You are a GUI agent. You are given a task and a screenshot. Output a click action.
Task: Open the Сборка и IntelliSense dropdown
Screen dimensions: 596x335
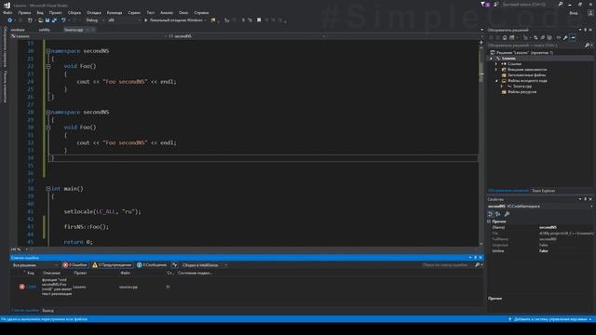coord(205,265)
